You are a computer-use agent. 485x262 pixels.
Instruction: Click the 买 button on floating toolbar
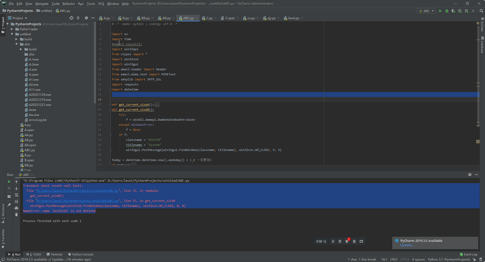[x=333, y=241]
